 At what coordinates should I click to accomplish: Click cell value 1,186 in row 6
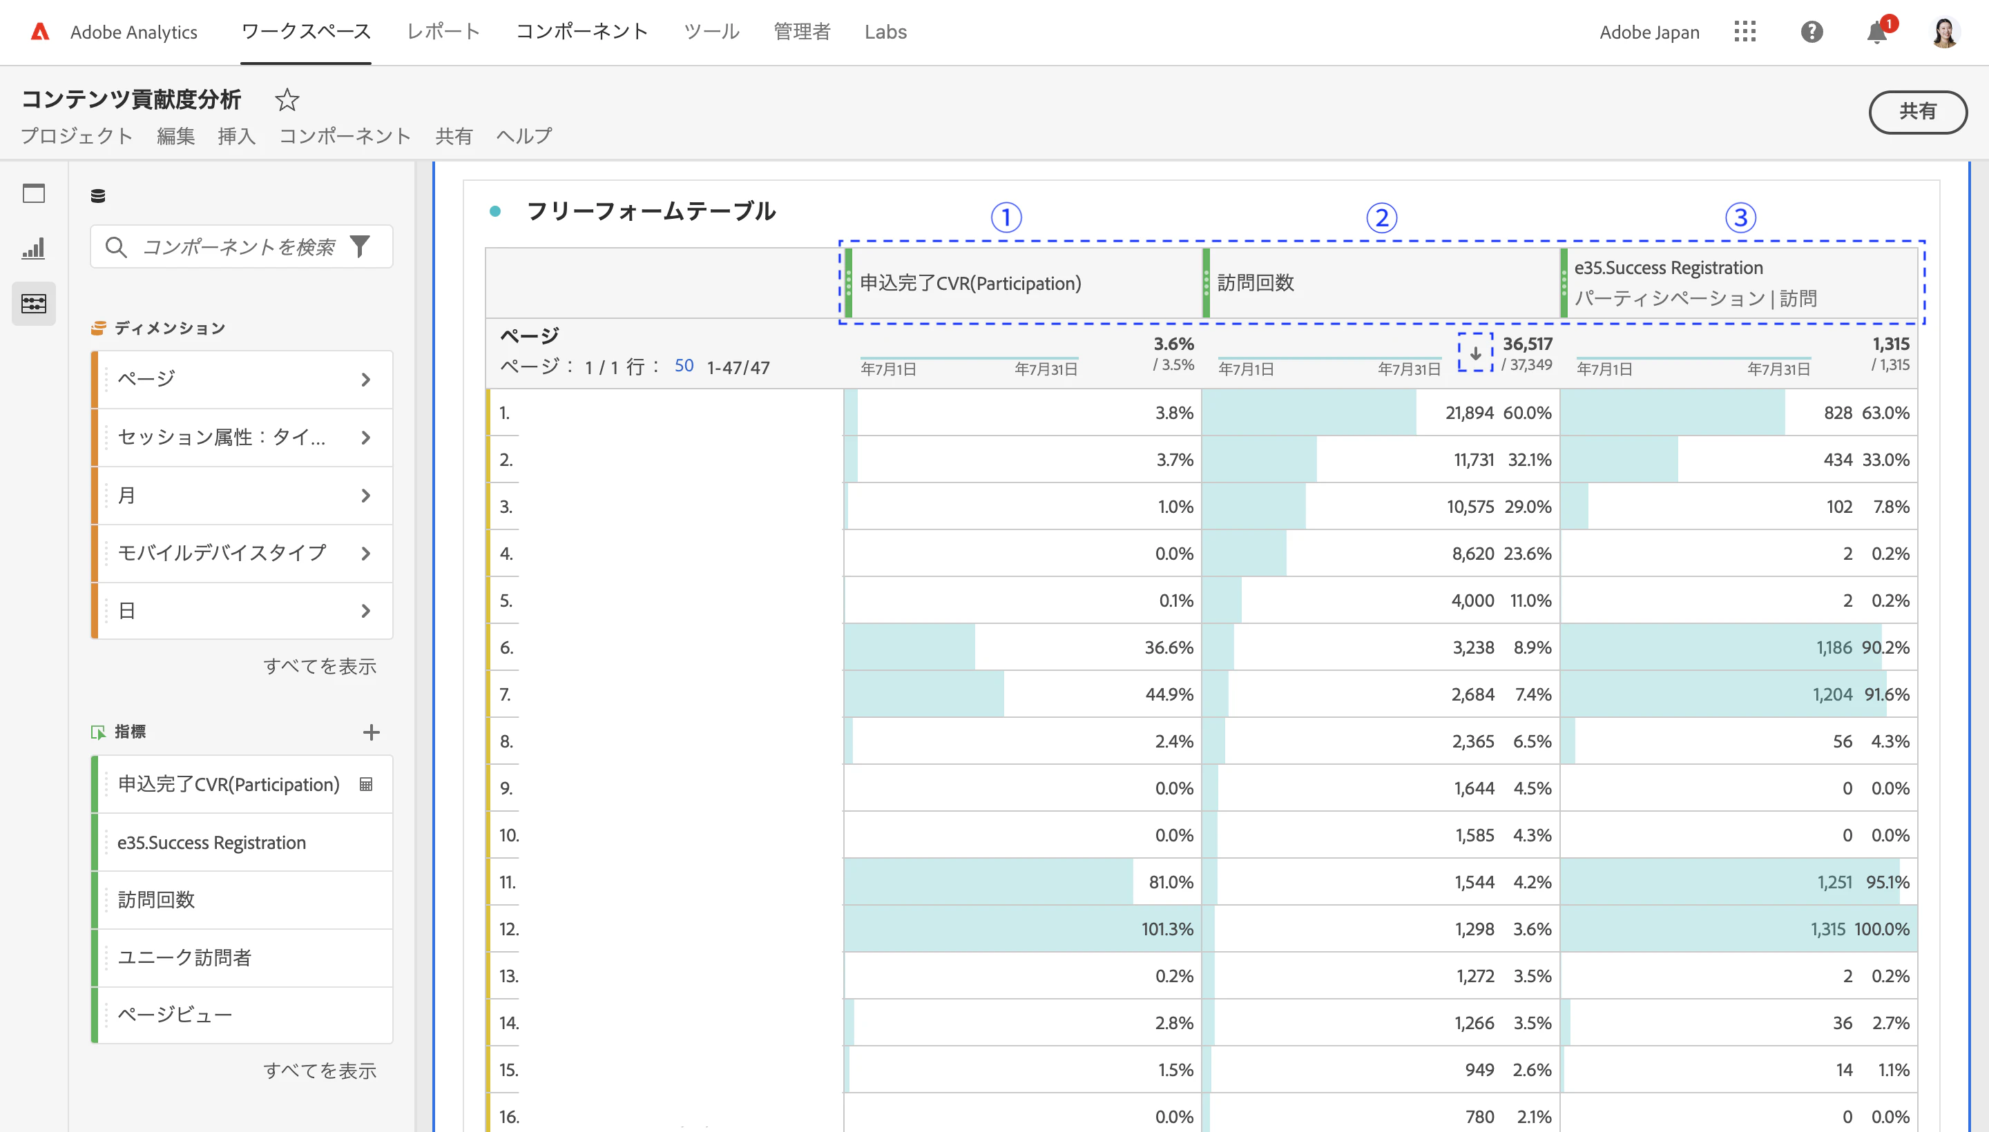click(x=1834, y=647)
